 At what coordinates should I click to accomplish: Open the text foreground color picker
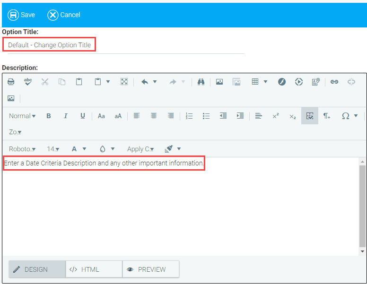point(79,149)
